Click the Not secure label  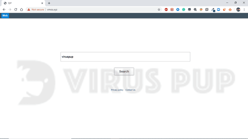pos(38,9)
